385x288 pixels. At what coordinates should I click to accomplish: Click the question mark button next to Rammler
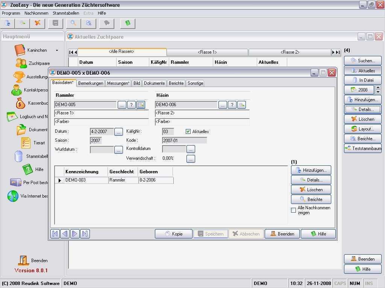point(131,105)
